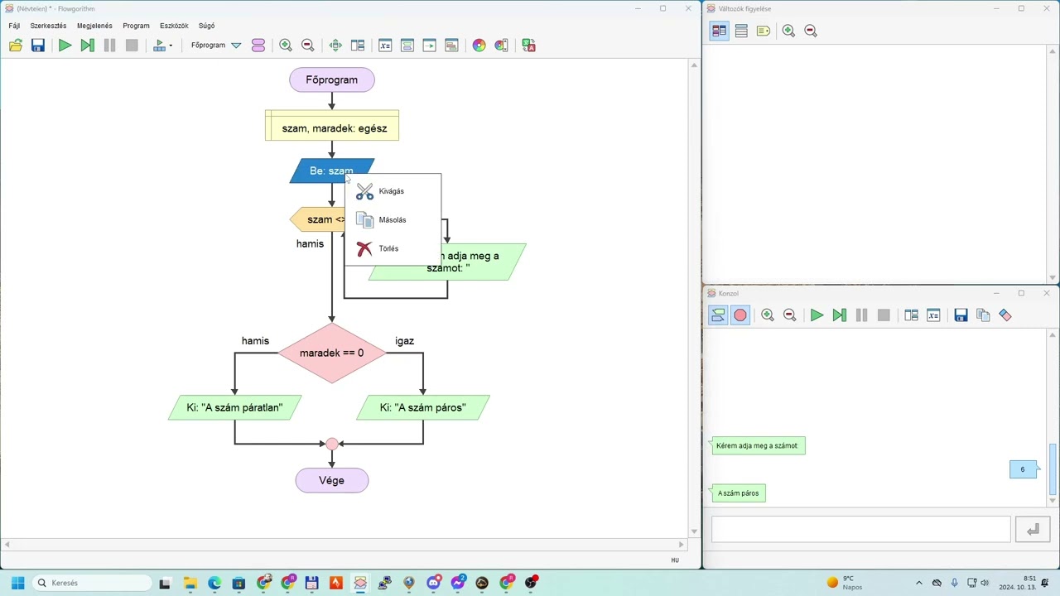1060x596 pixels.
Task: Toggle the first view mode in variable watch
Action: pyautogui.click(x=719, y=31)
